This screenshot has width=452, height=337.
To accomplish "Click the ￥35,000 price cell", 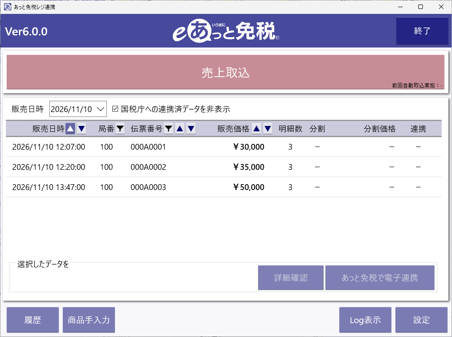I will pos(249,167).
